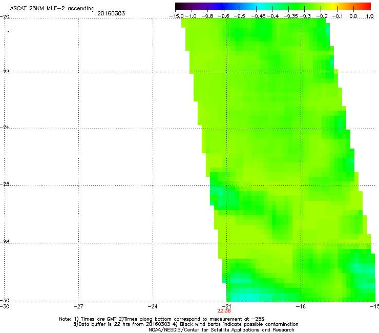This screenshot has height=333, width=379.
Task: Click the bottom longitude axis label '-24'
Action: pyautogui.click(x=153, y=306)
